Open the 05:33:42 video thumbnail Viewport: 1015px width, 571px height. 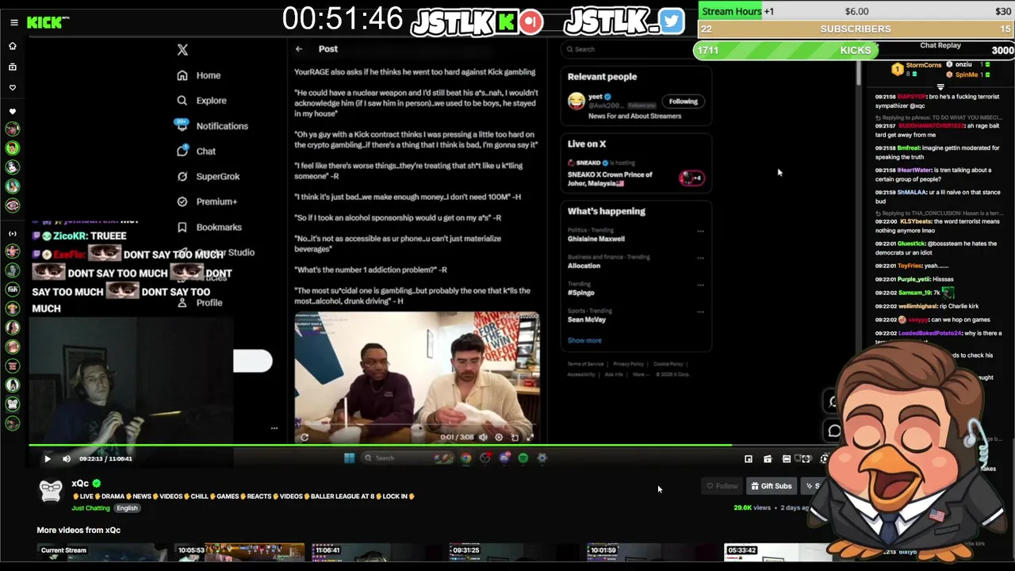(777, 552)
